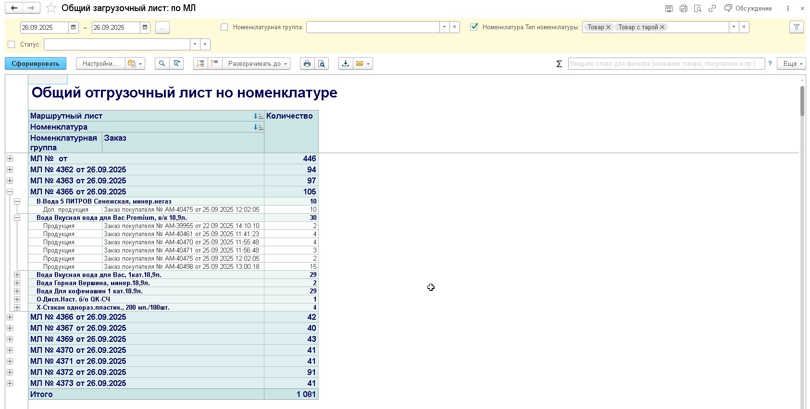Click the send by email envelope icon

coord(360,63)
